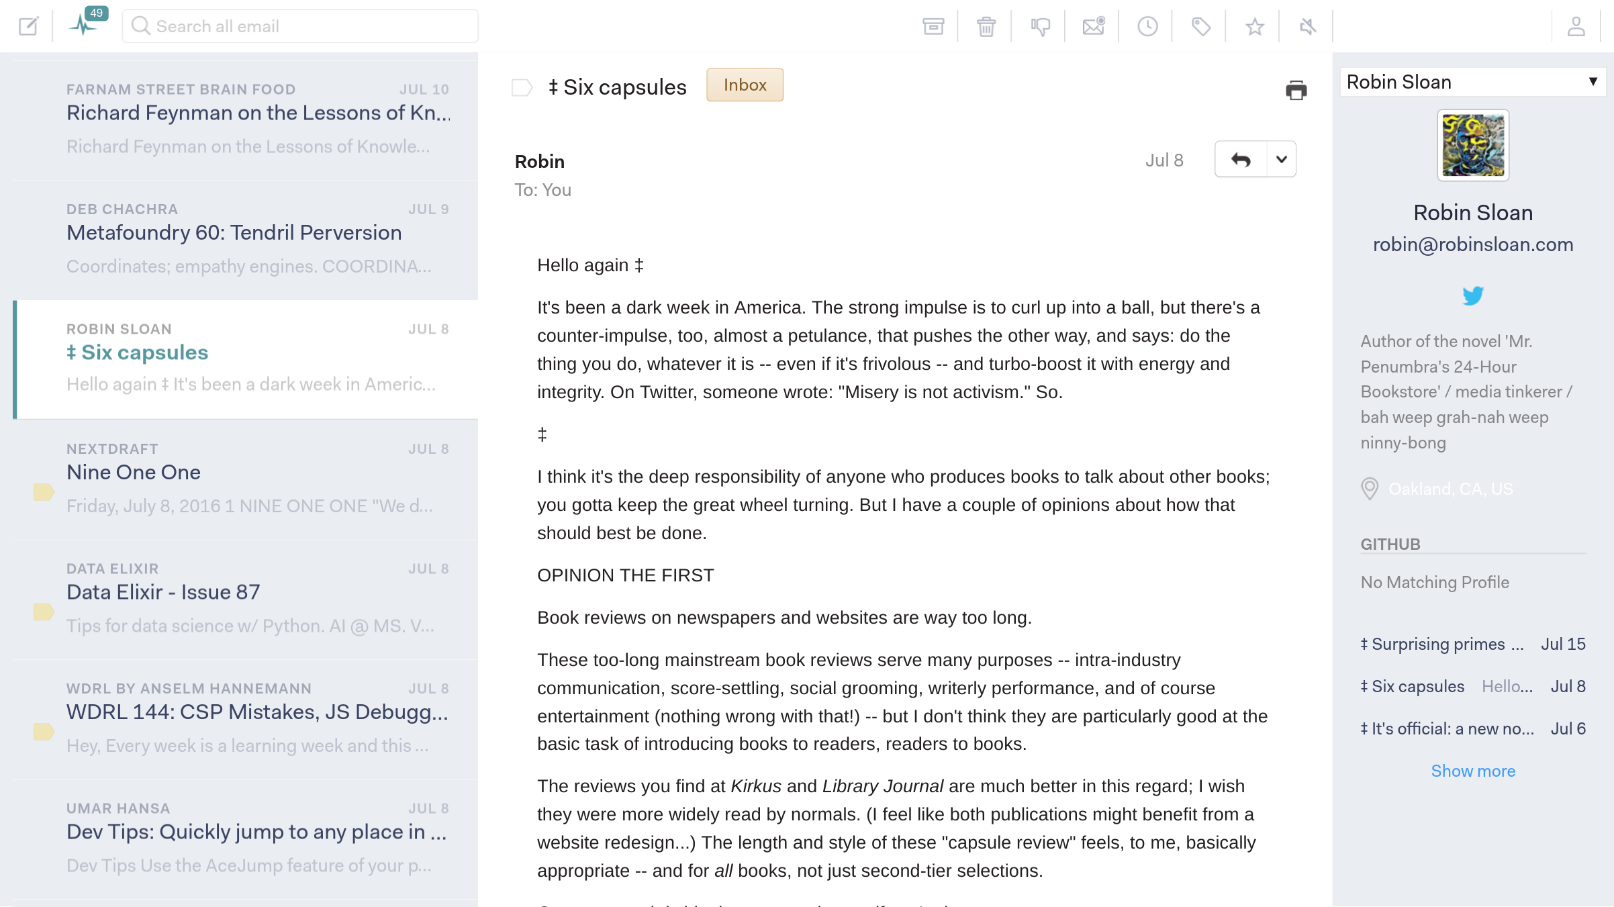Viewport: 1614px width, 907px height.
Task: Reply using the reply arrow button
Action: (x=1241, y=159)
